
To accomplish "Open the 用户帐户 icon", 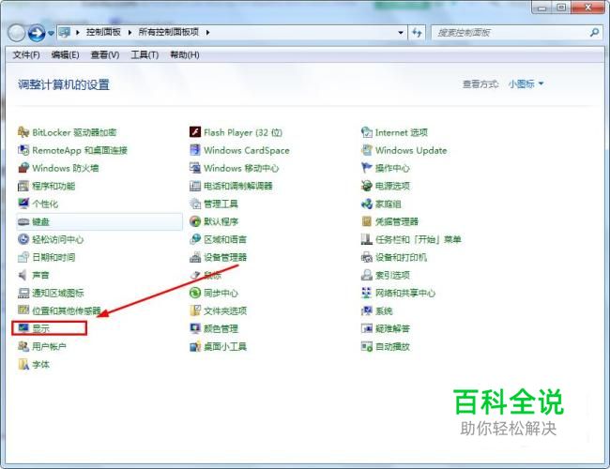I will tap(23, 346).
